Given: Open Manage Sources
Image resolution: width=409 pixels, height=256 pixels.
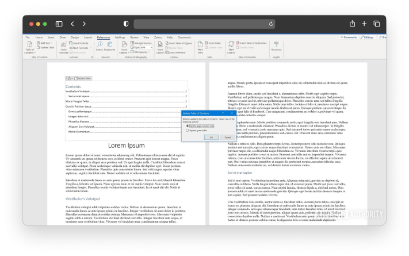Looking at the screenshot, I should pos(141,43).
